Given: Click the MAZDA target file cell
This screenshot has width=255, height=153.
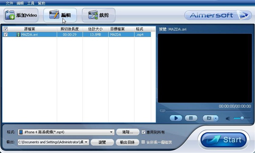Looking at the screenshot, I should pyautogui.click(x=121, y=35).
